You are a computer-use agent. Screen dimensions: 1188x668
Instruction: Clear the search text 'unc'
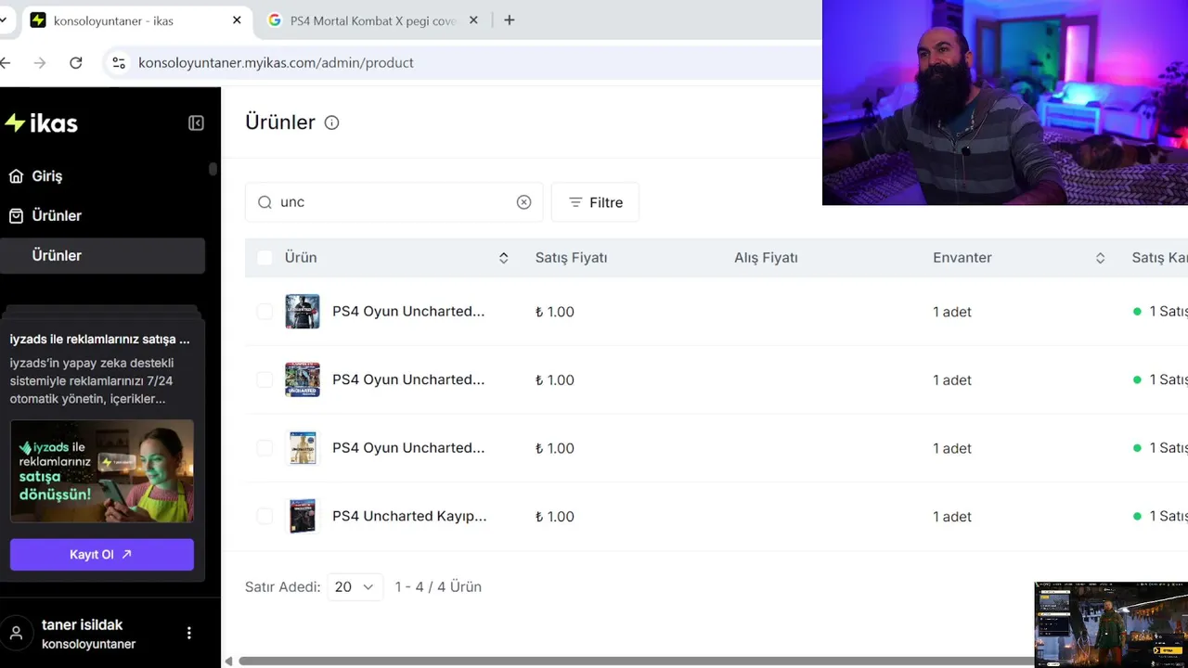[523, 202]
